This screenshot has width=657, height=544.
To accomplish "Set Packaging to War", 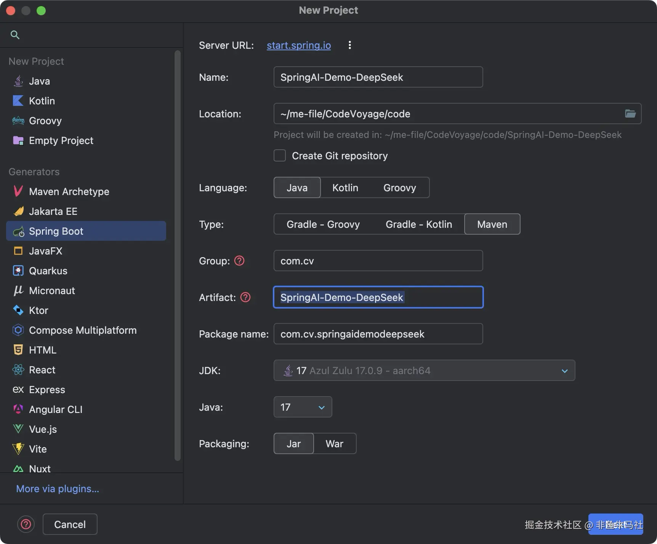I will pos(334,444).
